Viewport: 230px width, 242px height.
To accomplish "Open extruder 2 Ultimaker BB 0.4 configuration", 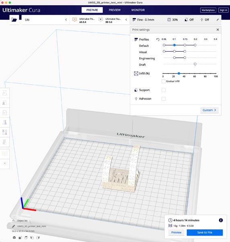I will (110, 20).
